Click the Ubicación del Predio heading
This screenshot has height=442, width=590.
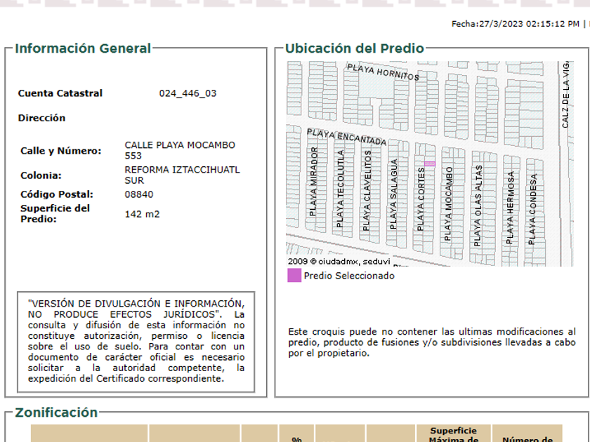(355, 48)
